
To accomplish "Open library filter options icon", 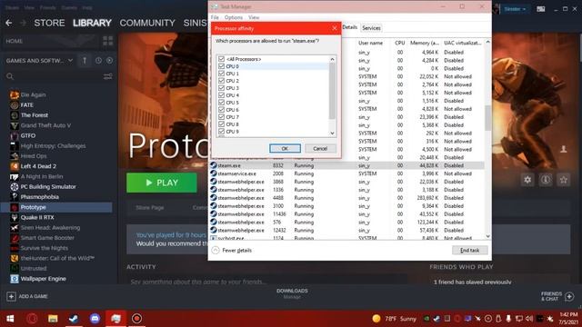I will click(107, 76).
